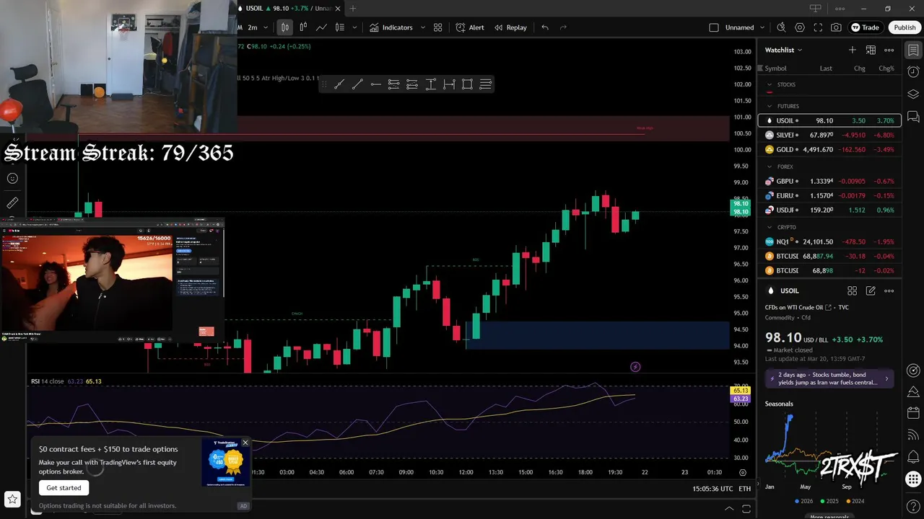Toggle the 2026 seasonals legend entry
Screen dimensions: 924x519
point(806,501)
